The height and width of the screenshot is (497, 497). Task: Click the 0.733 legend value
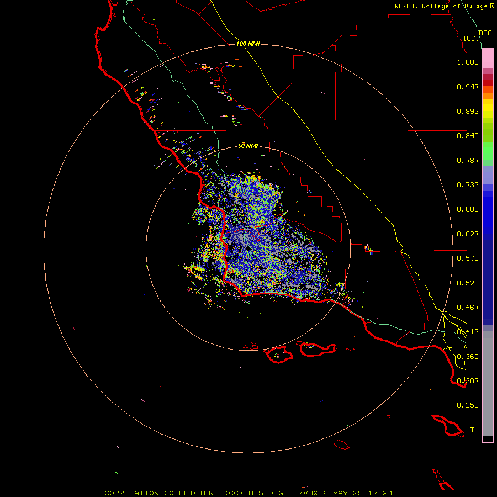[468, 185]
